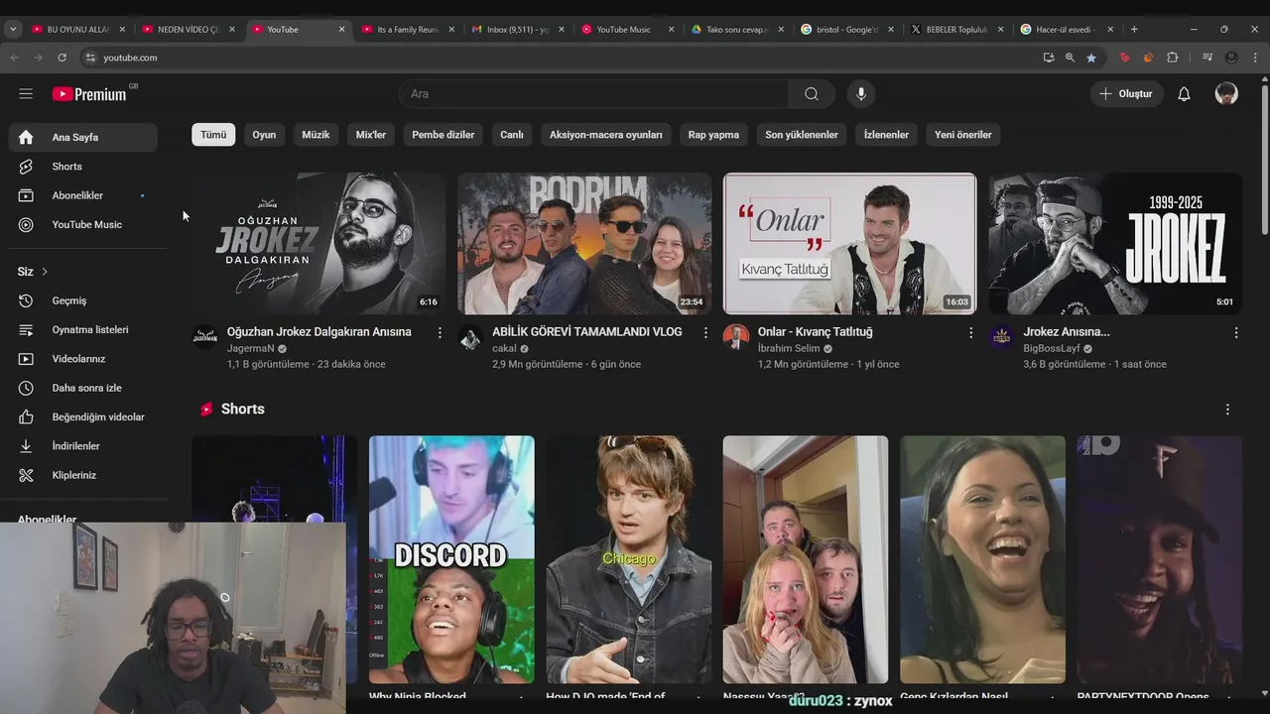Viewport: 1270px width, 714px height.
Task: Open Daha sonra izle list
Action: [83, 388]
